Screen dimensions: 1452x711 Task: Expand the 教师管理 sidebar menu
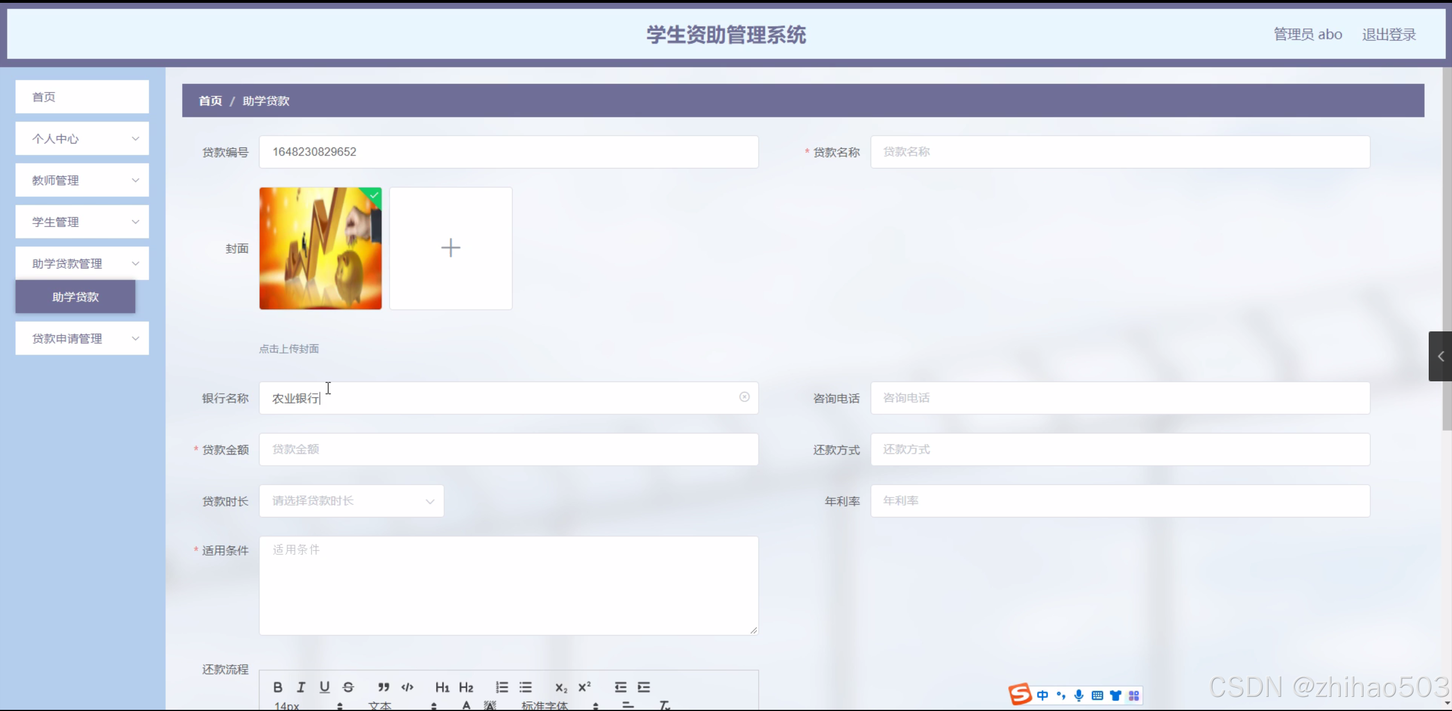82,180
